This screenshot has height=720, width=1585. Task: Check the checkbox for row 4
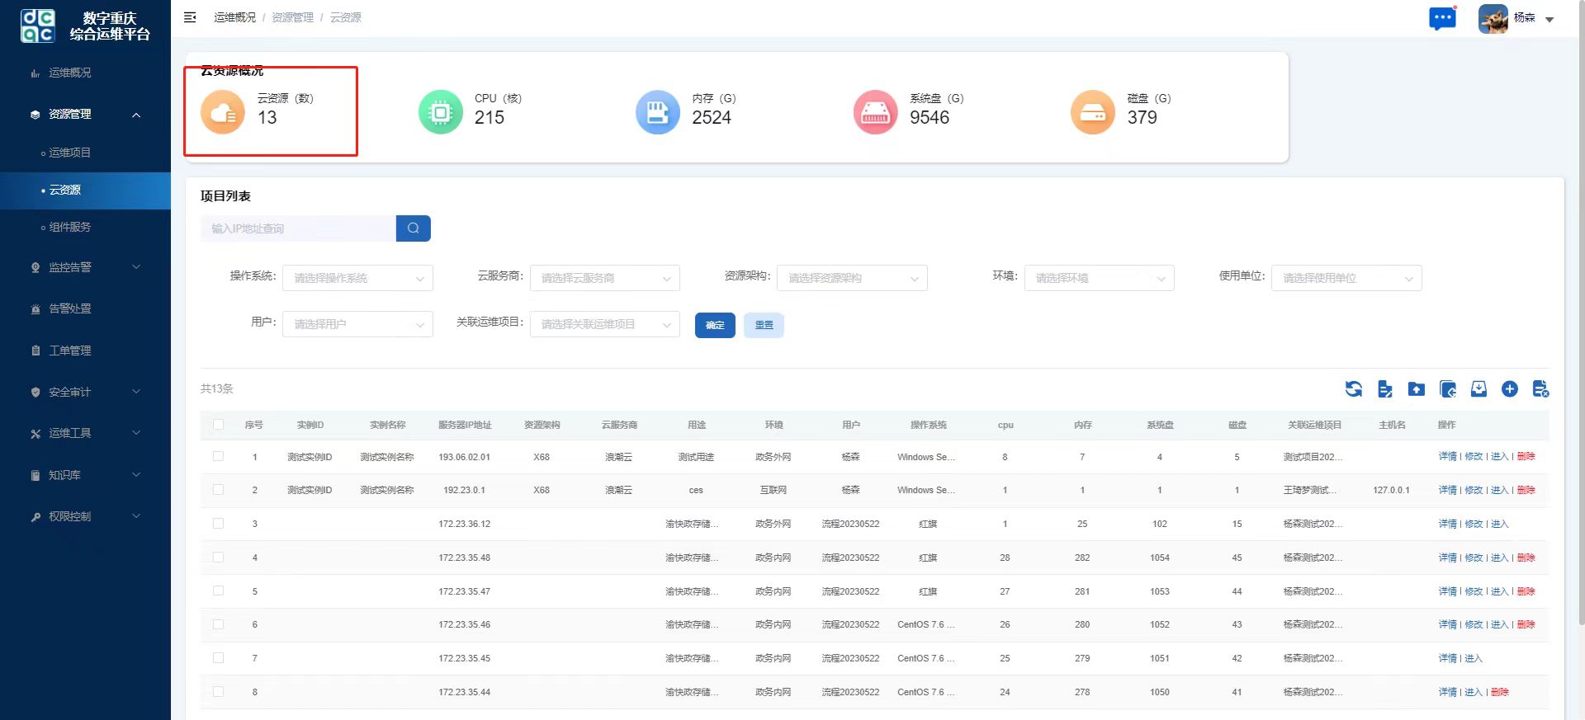[x=218, y=558]
